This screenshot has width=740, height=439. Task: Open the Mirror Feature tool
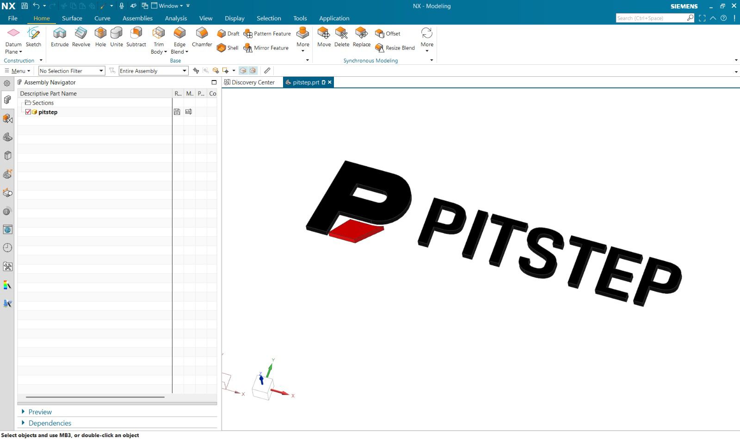[266, 48]
